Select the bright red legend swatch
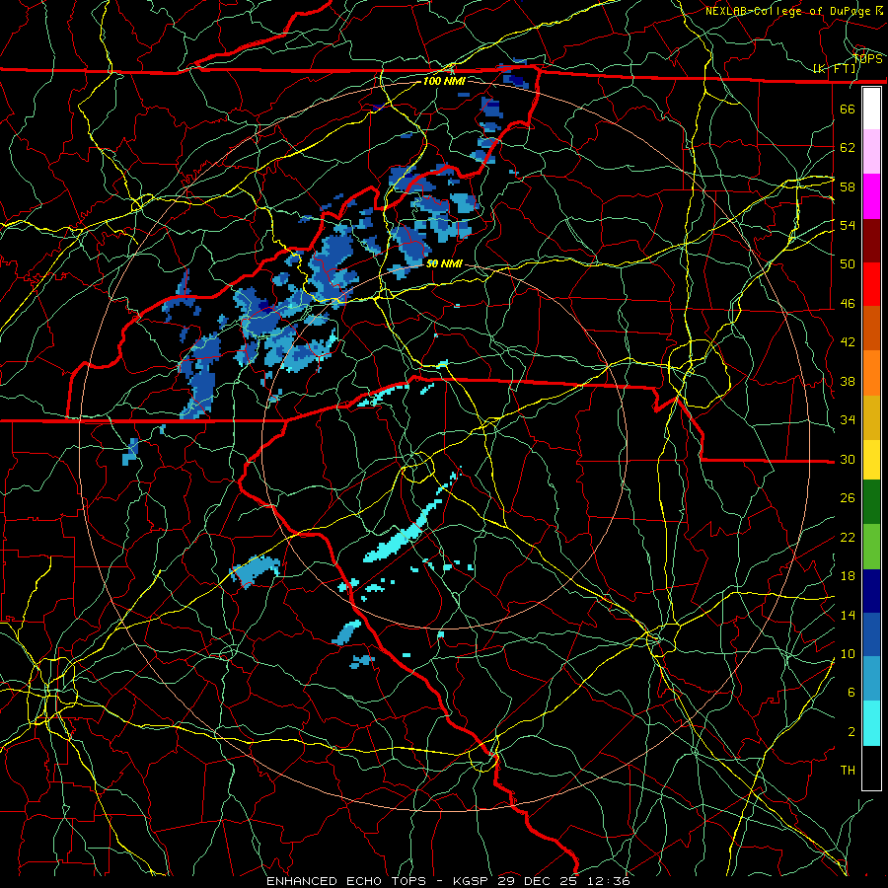Viewport: 888px width, 888px height. pyautogui.click(x=871, y=284)
